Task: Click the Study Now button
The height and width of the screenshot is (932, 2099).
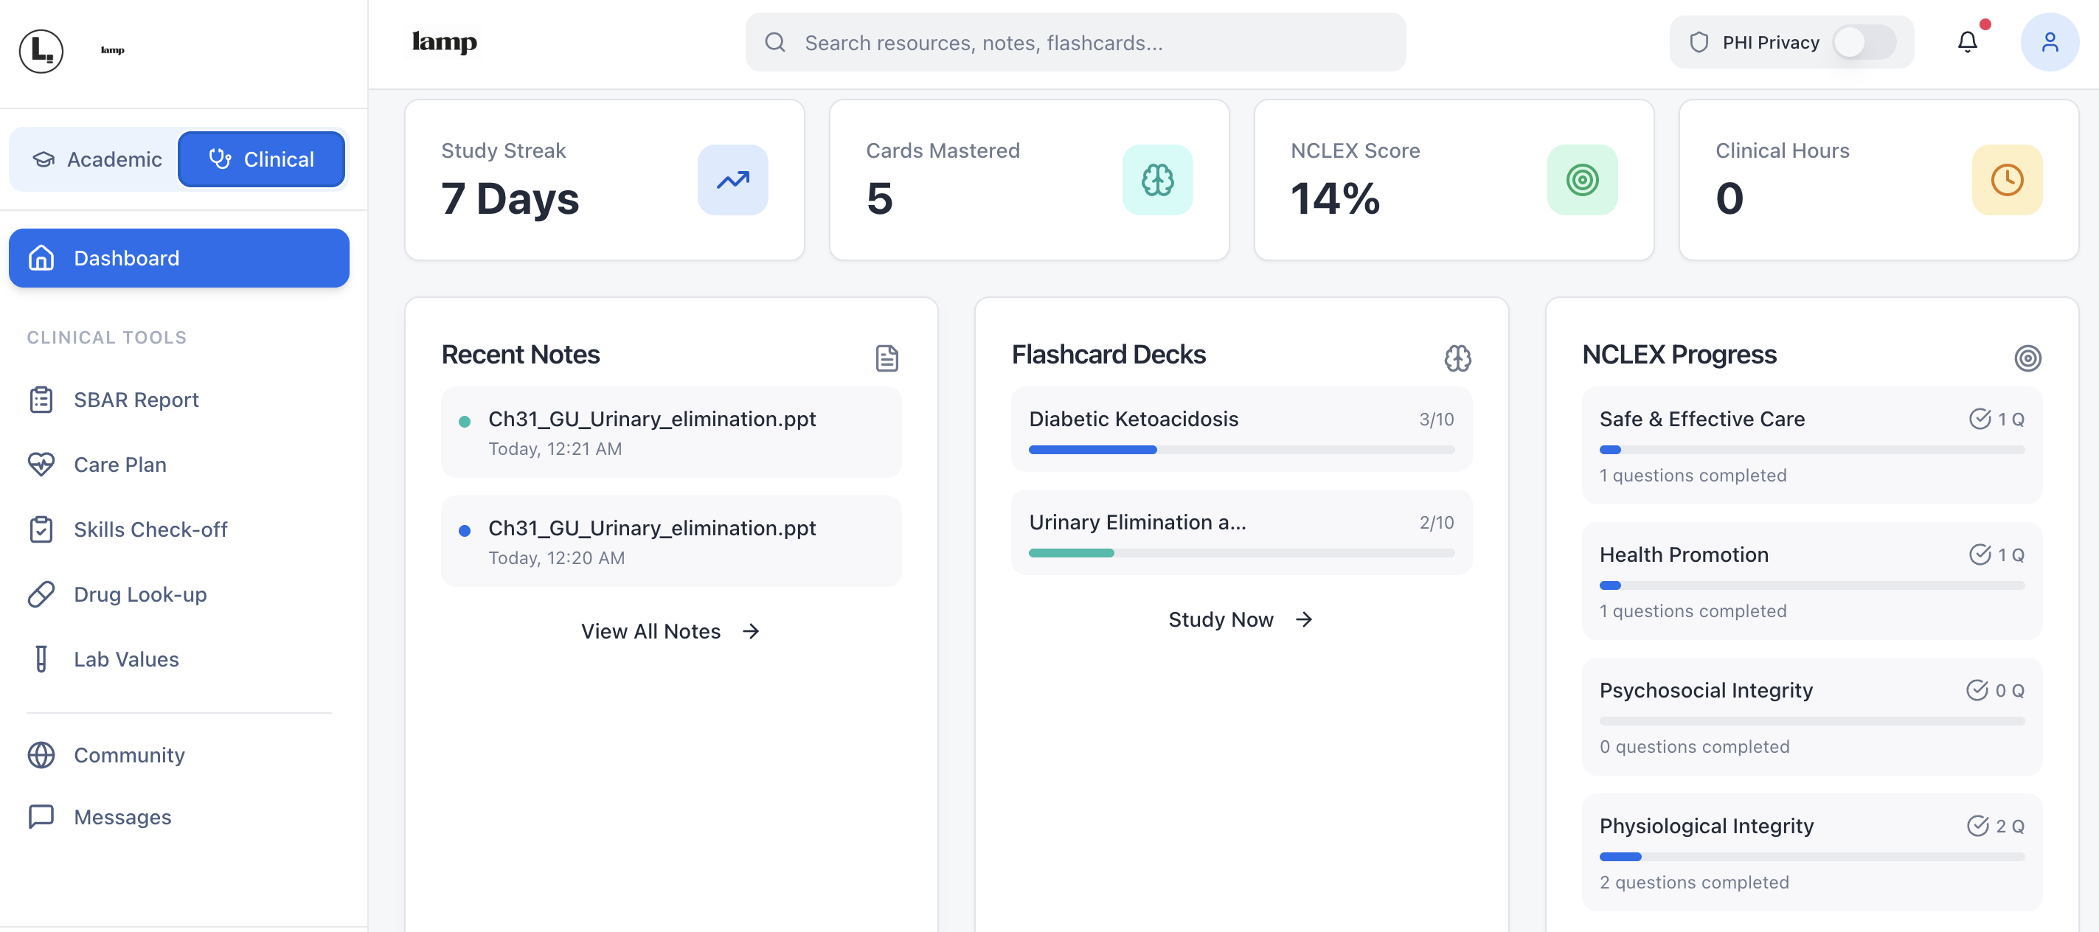Action: (1238, 619)
